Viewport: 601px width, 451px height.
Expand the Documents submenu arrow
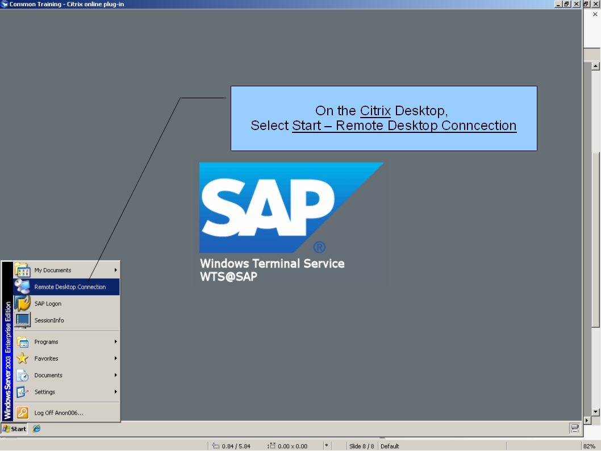115,375
